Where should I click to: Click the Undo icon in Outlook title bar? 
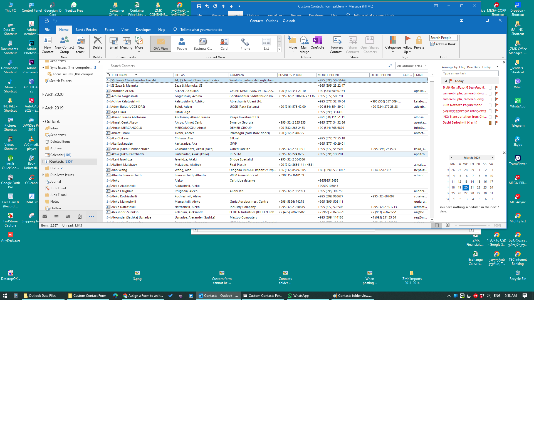[x=55, y=21]
